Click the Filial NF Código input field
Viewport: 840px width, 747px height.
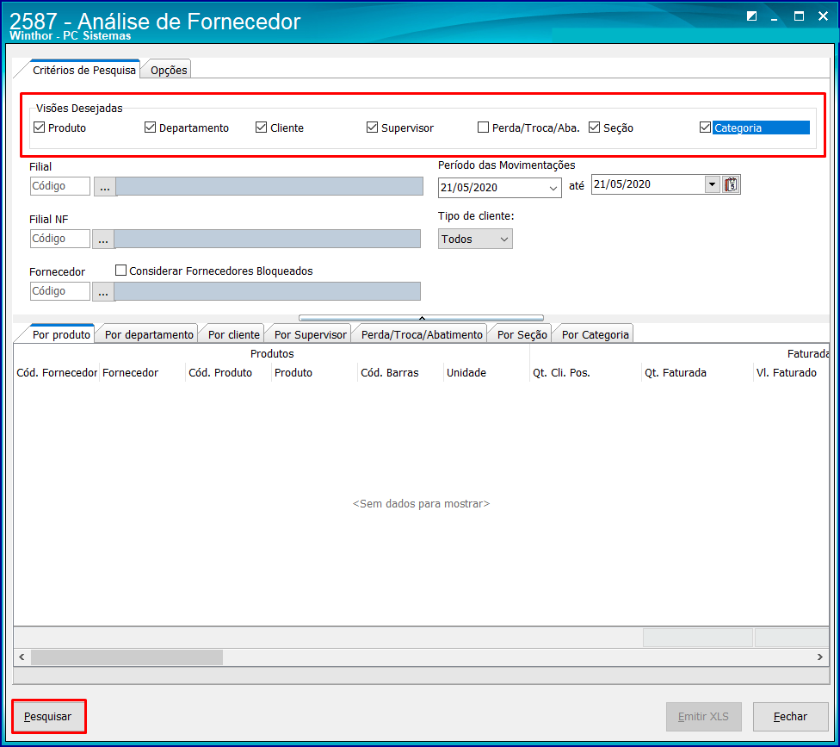[60, 239]
